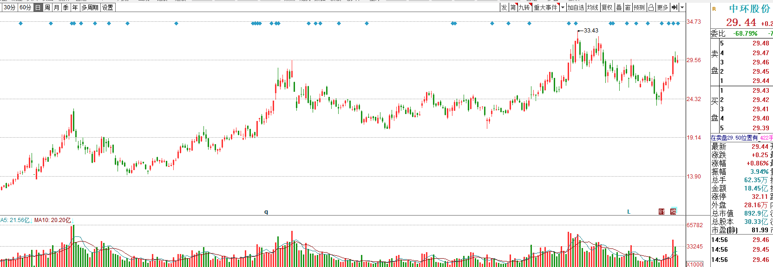This screenshot has width=773, height=267.
Task: Switch chart to the 60分 period
Action: pos(26,7)
